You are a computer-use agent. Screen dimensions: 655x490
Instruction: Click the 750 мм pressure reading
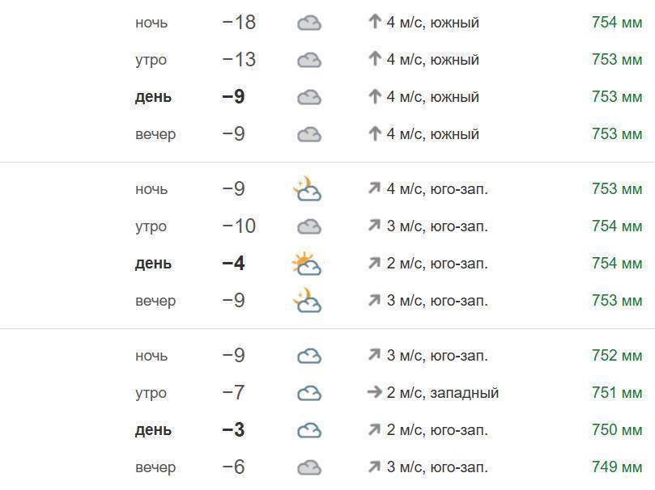coord(617,430)
